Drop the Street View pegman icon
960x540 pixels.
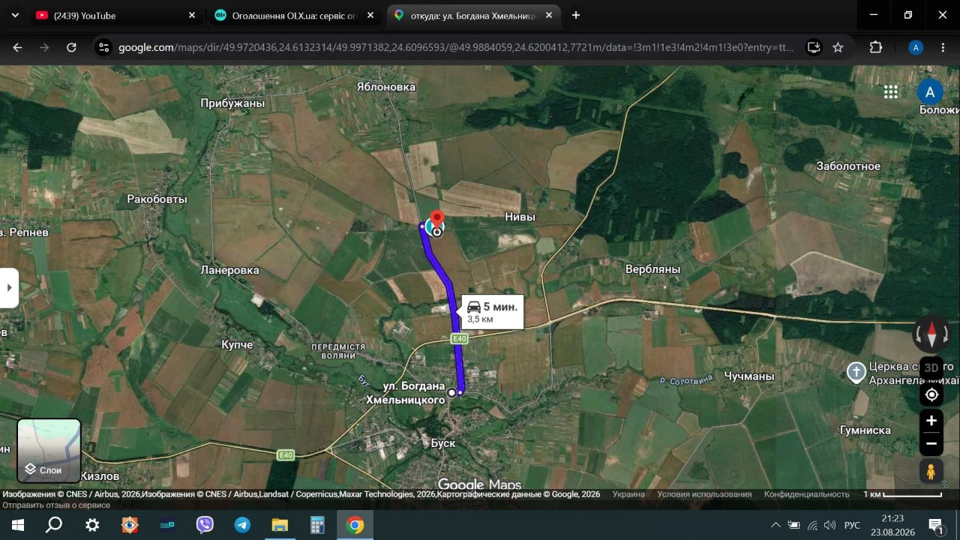coord(931,471)
